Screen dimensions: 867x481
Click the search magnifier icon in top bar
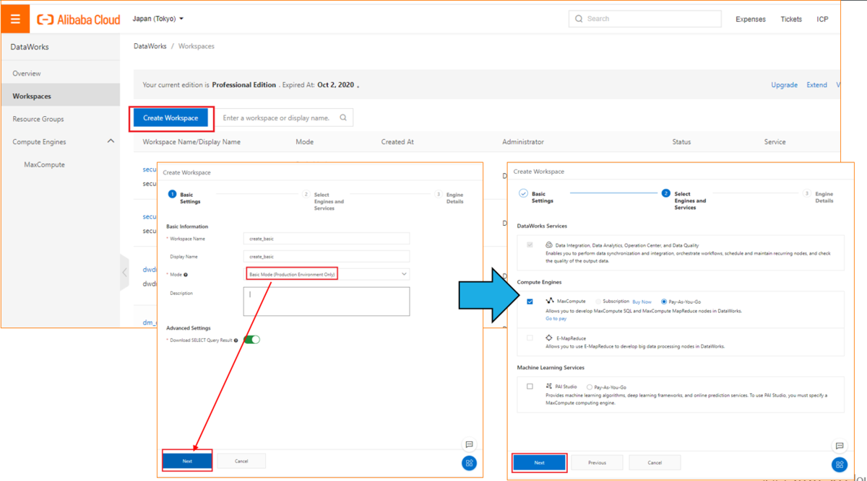click(579, 19)
